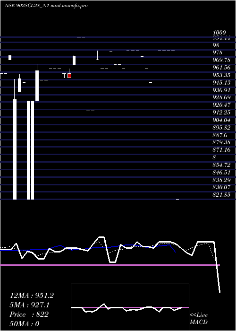Click the 953.35 price level label
The height and width of the screenshot is (331, 236).
click(221, 75)
